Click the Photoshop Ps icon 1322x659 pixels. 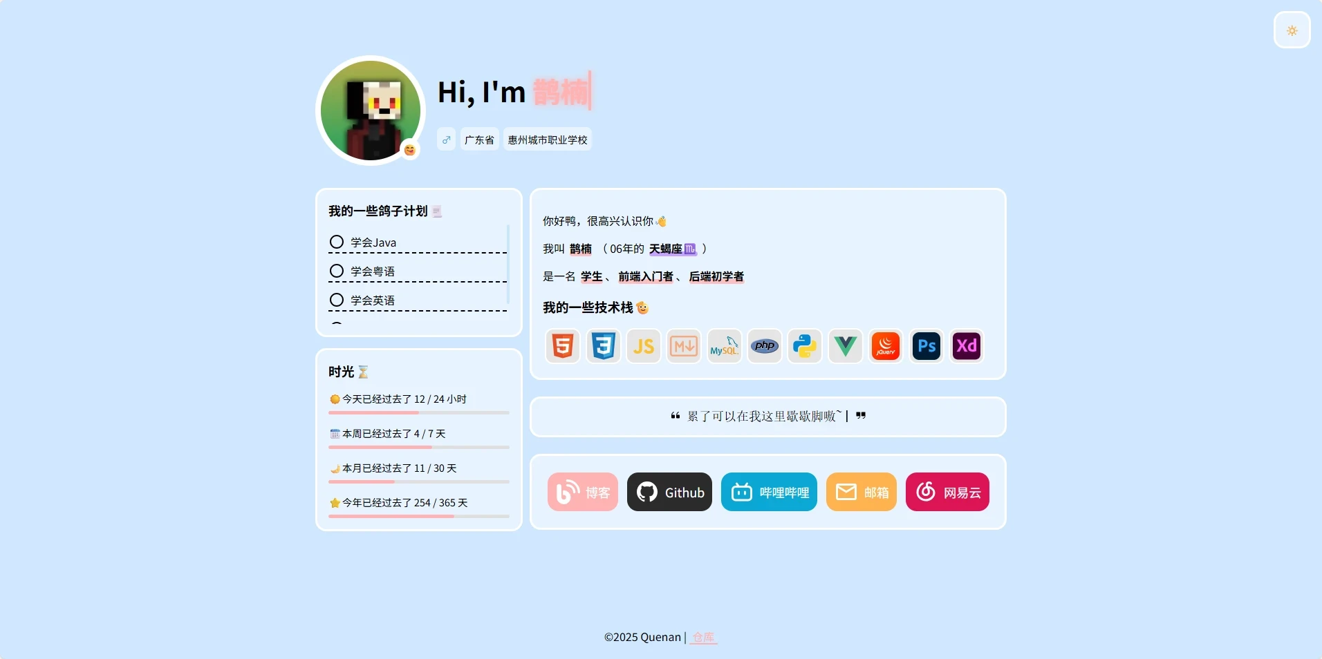tap(927, 346)
